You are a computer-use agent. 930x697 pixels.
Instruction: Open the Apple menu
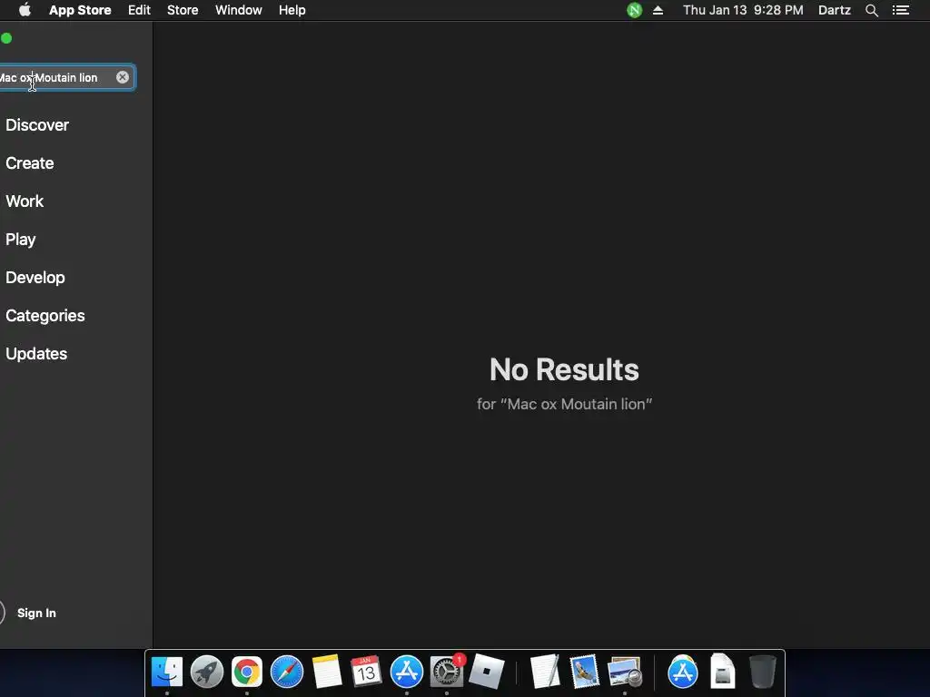(x=25, y=10)
